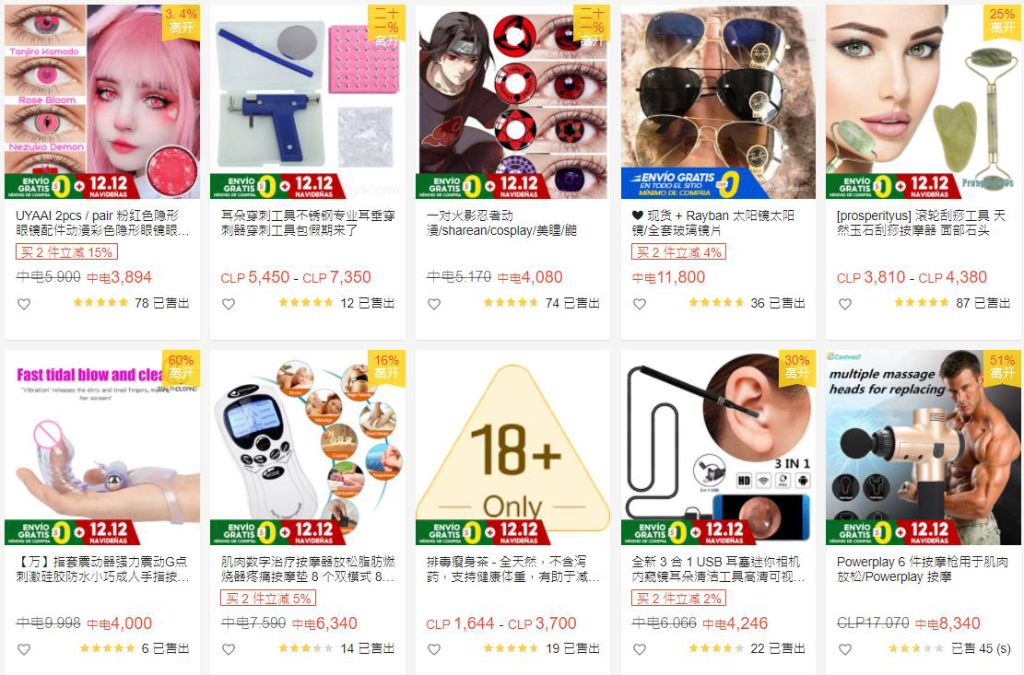Image resolution: width=1024 pixels, height=675 pixels.
Task: Favorite the 3 in 1 USB ear camera
Action: coord(640,649)
